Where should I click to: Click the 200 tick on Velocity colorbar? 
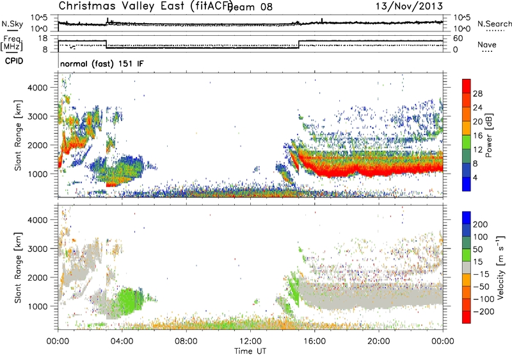pyautogui.click(x=481, y=224)
